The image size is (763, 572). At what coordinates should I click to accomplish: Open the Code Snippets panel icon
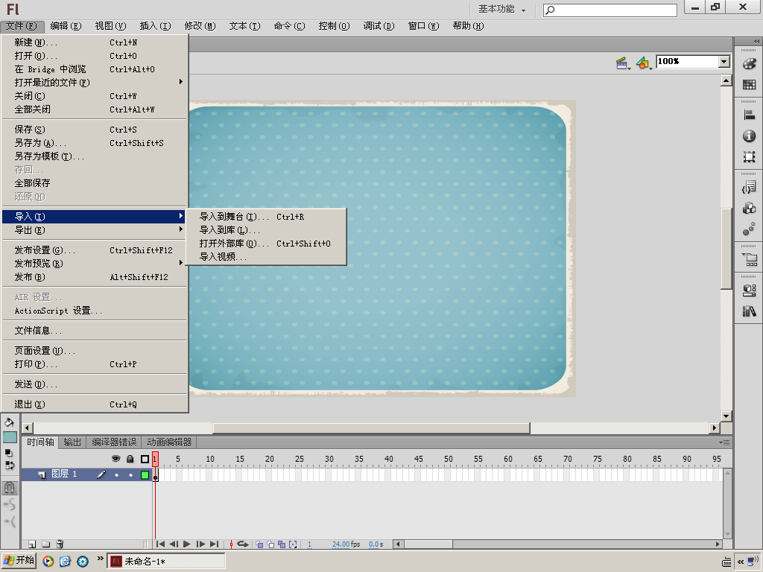[x=750, y=187]
